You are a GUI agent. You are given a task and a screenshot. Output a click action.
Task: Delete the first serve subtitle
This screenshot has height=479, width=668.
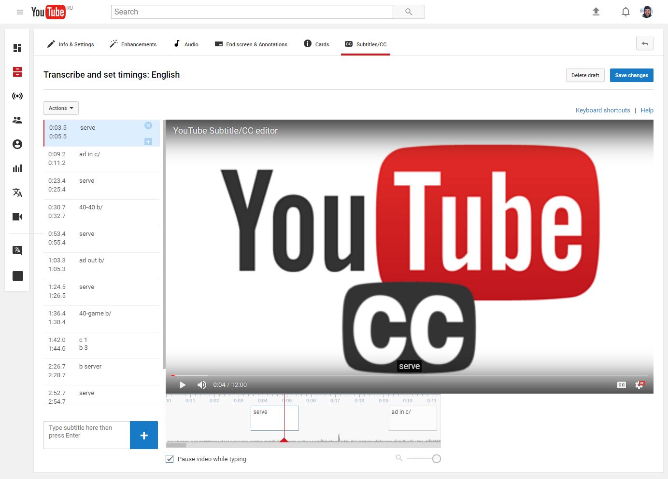(148, 125)
